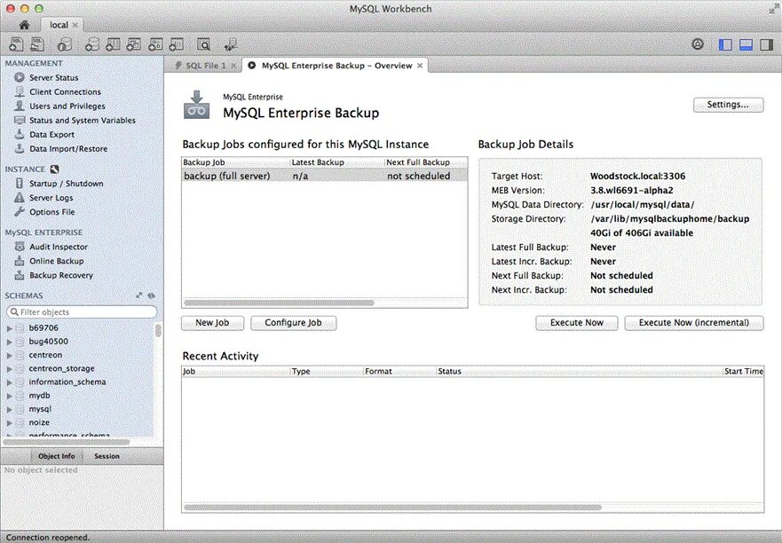This screenshot has height=543, width=782.
Task: Create a new table
Action: [112, 43]
